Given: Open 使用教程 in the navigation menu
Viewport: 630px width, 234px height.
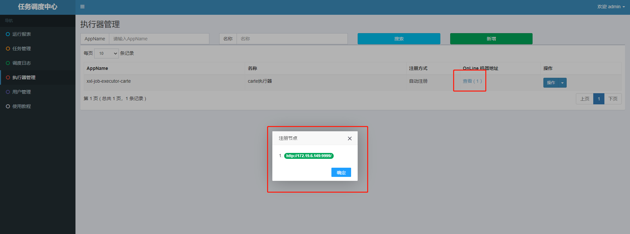Looking at the screenshot, I should [x=38, y=106].
